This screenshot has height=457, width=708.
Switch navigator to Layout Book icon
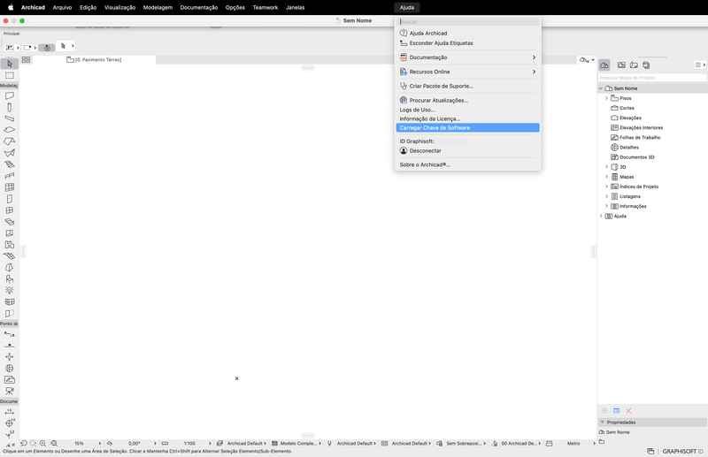[x=634, y=65]
